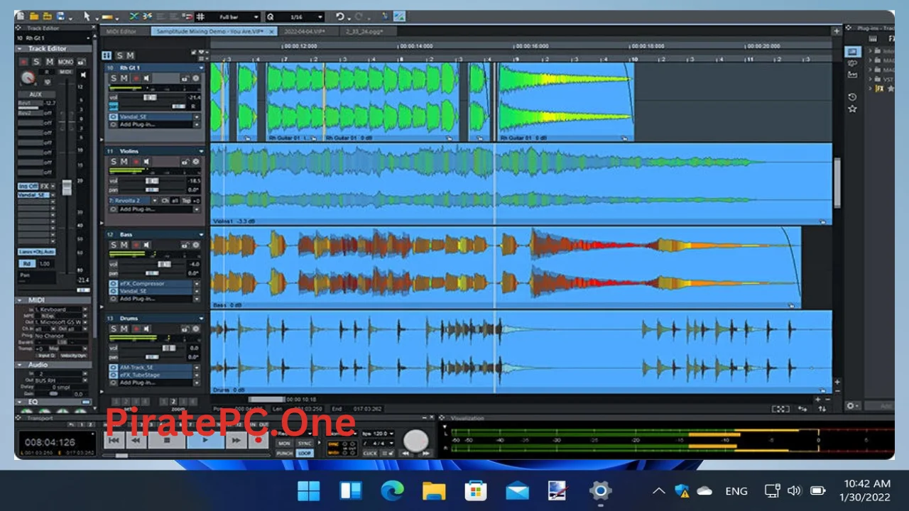Viewport: 909px width, 511px height.
Task: Switch to the 2022-04-04.VIP tab
Action: point(305,31)
